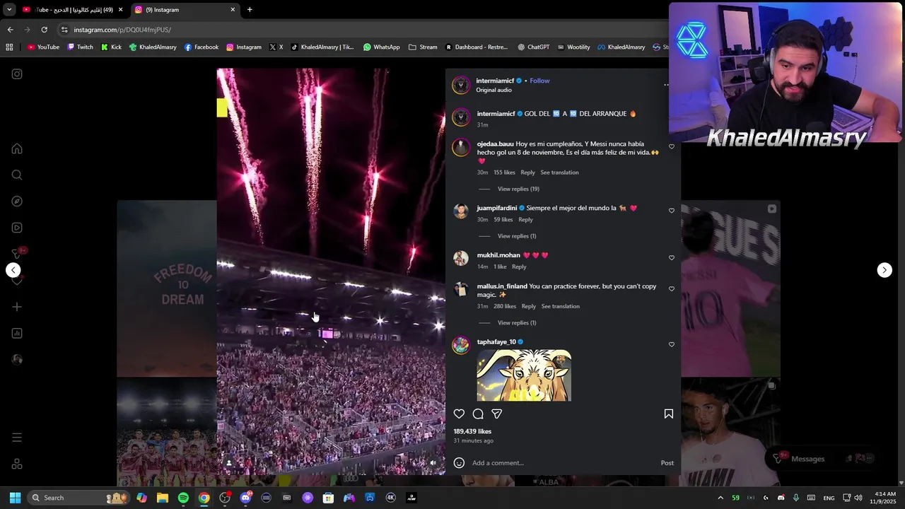Reload the page in Chrome

point(44,30)
